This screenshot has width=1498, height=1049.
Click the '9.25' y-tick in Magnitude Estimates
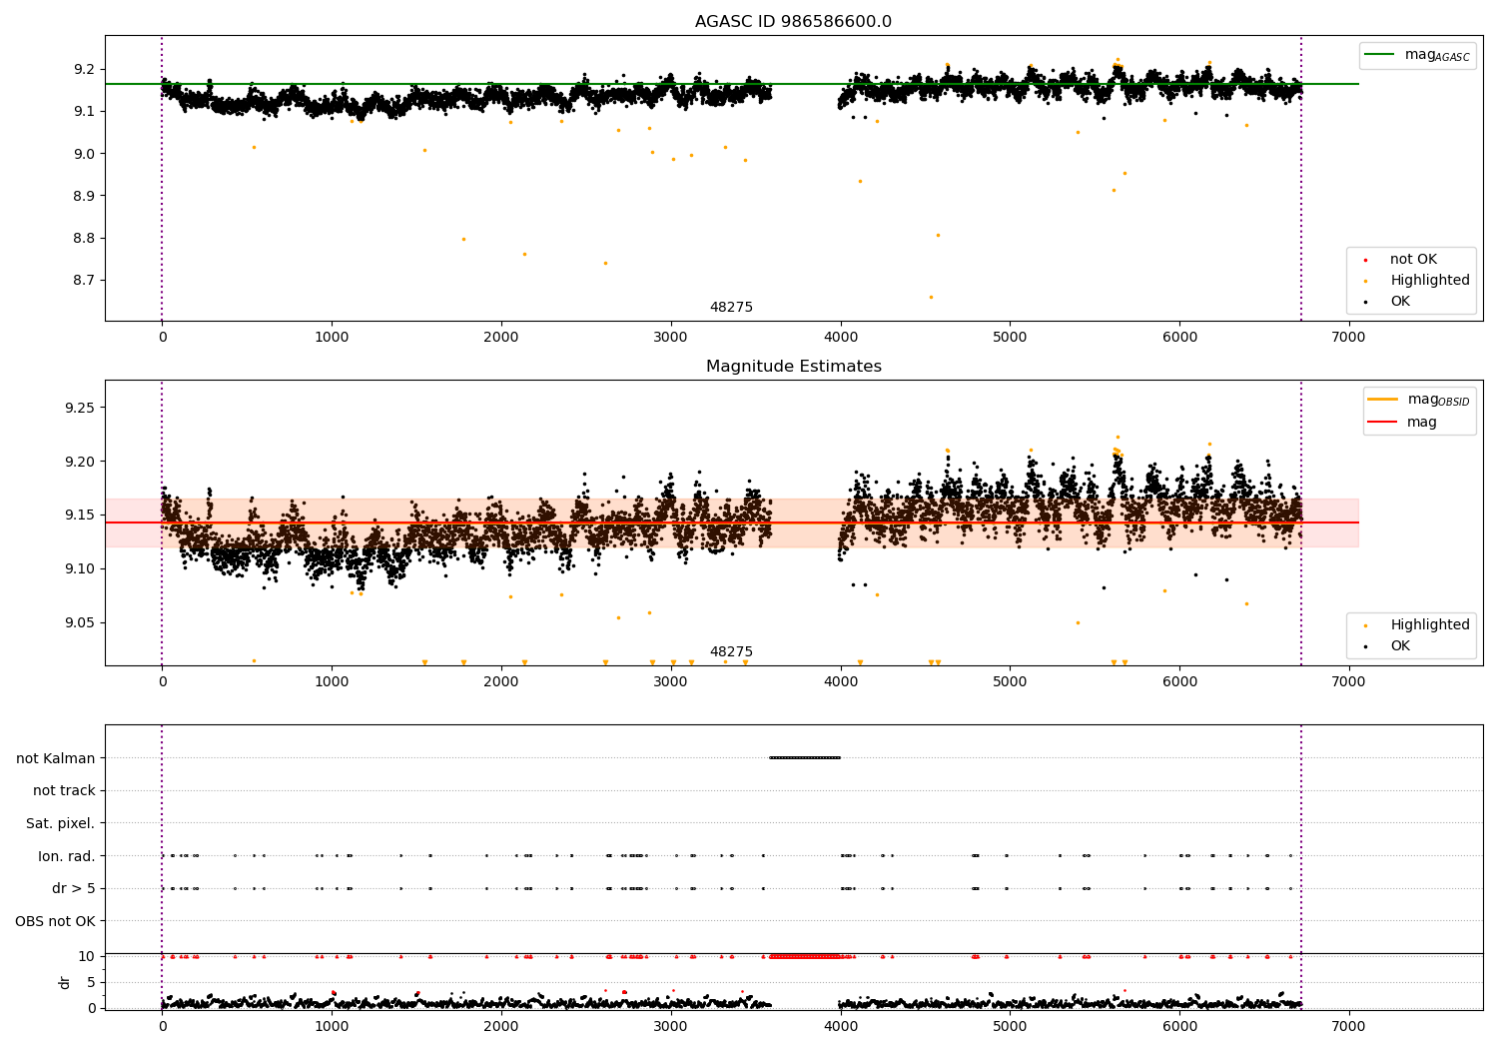[x=80, y=408]
